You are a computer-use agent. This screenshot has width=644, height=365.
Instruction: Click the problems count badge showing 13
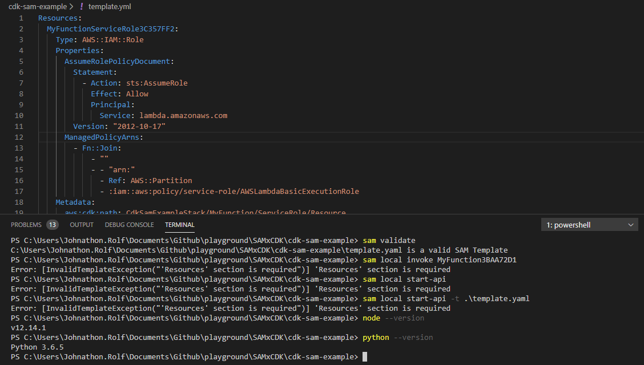(x=52, y=225)
